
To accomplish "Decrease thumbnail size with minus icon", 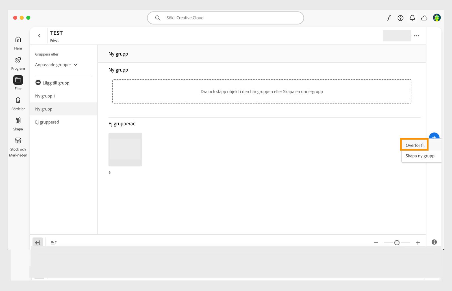I will (x=376, y=243).
